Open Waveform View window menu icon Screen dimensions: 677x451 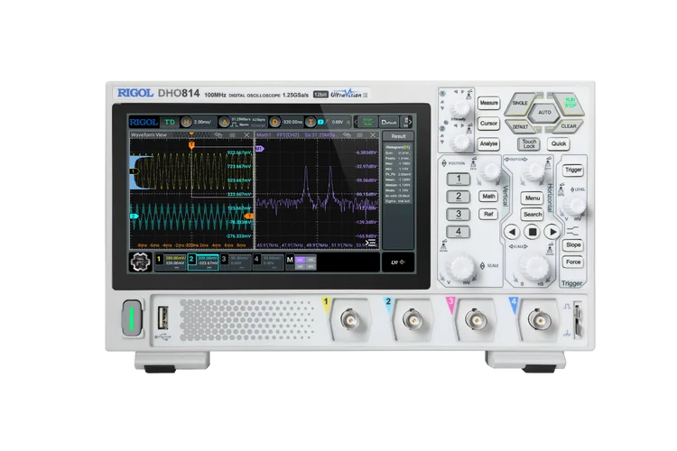coord(233,135)
